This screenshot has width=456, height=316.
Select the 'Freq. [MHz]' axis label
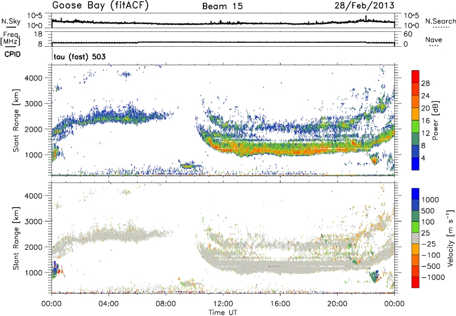11,38
